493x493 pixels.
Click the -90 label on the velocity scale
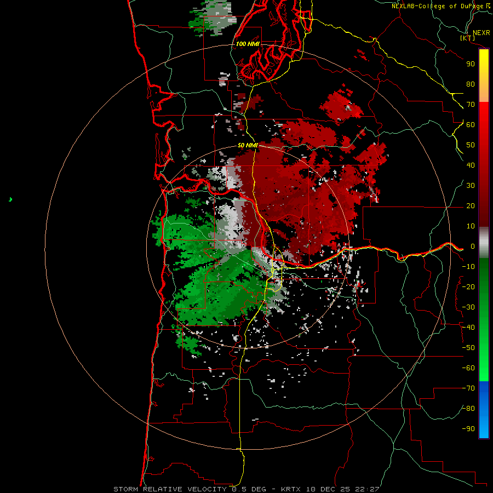(x=468, y=429)
